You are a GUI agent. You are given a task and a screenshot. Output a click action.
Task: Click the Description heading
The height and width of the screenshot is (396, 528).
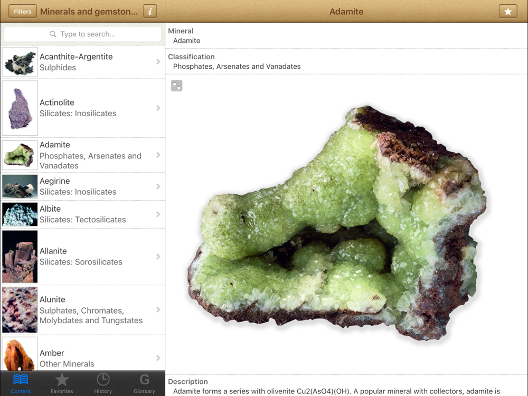(188, 382)
